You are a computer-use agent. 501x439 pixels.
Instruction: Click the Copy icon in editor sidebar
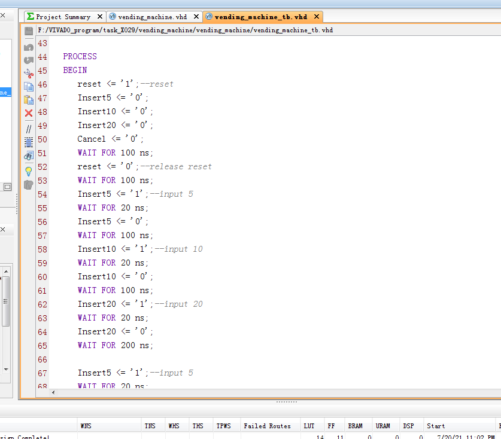coord(28,87)
